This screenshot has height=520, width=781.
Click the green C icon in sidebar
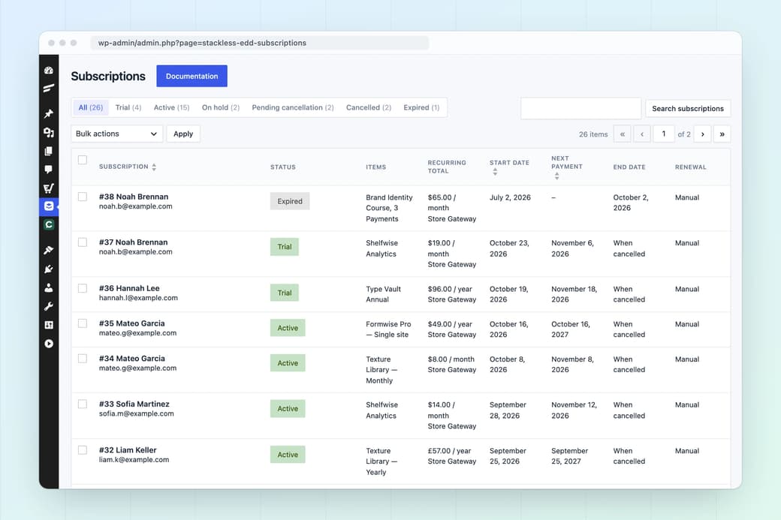49,225
